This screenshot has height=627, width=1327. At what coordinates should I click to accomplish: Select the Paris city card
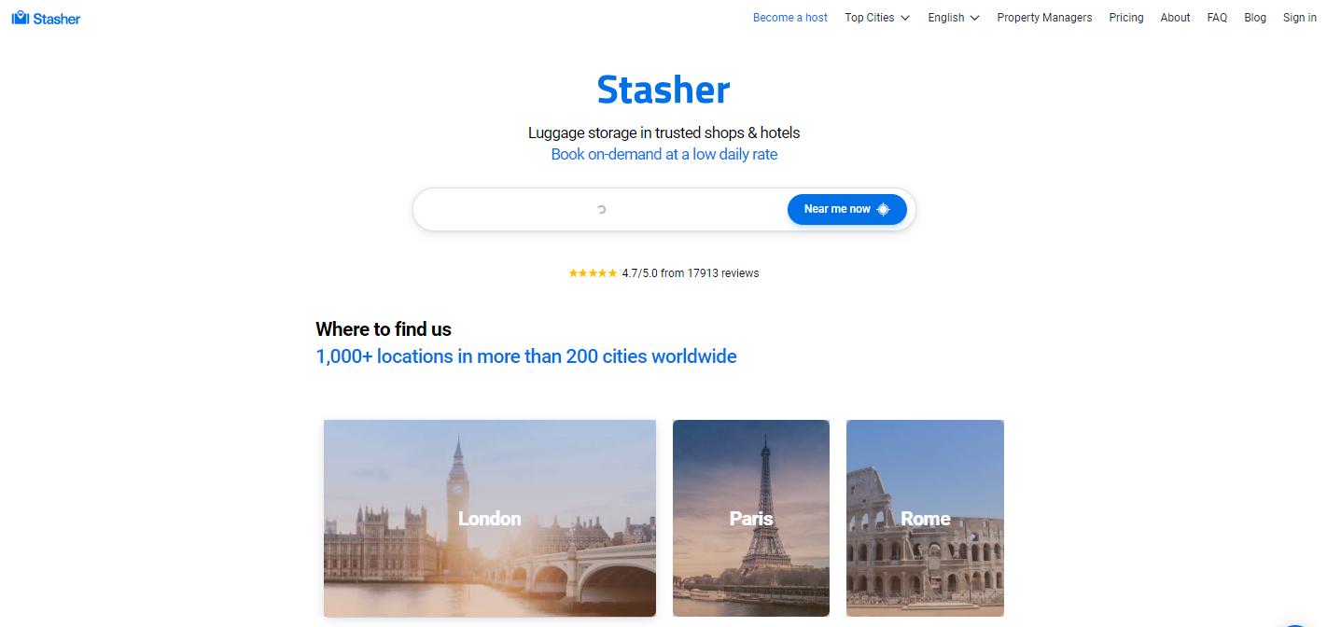(x=751, y=518)
